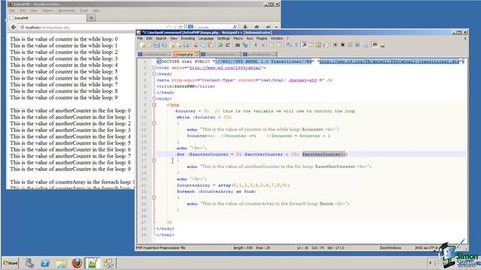The image size is (481, 270).
Task: Collapse the html tag fold marker on line 2
Action: (154, 67)
